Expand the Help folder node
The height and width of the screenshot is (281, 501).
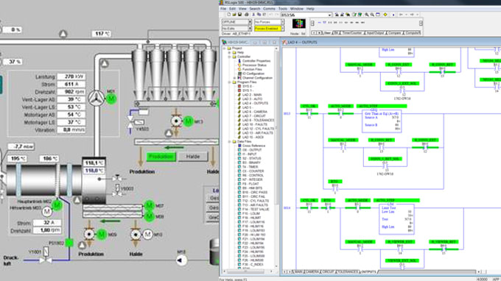(229, 52)
